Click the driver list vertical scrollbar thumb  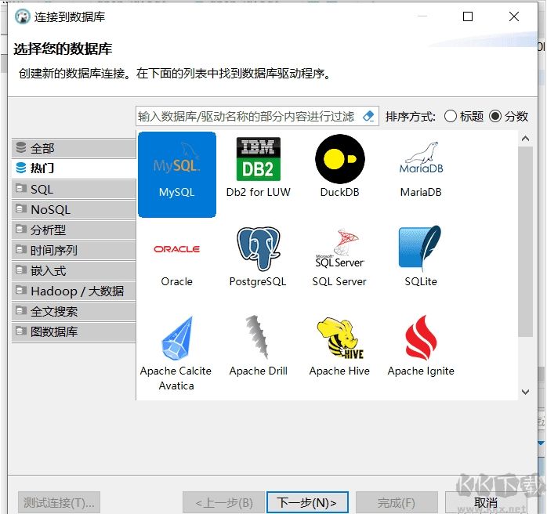tap(525, 241)
